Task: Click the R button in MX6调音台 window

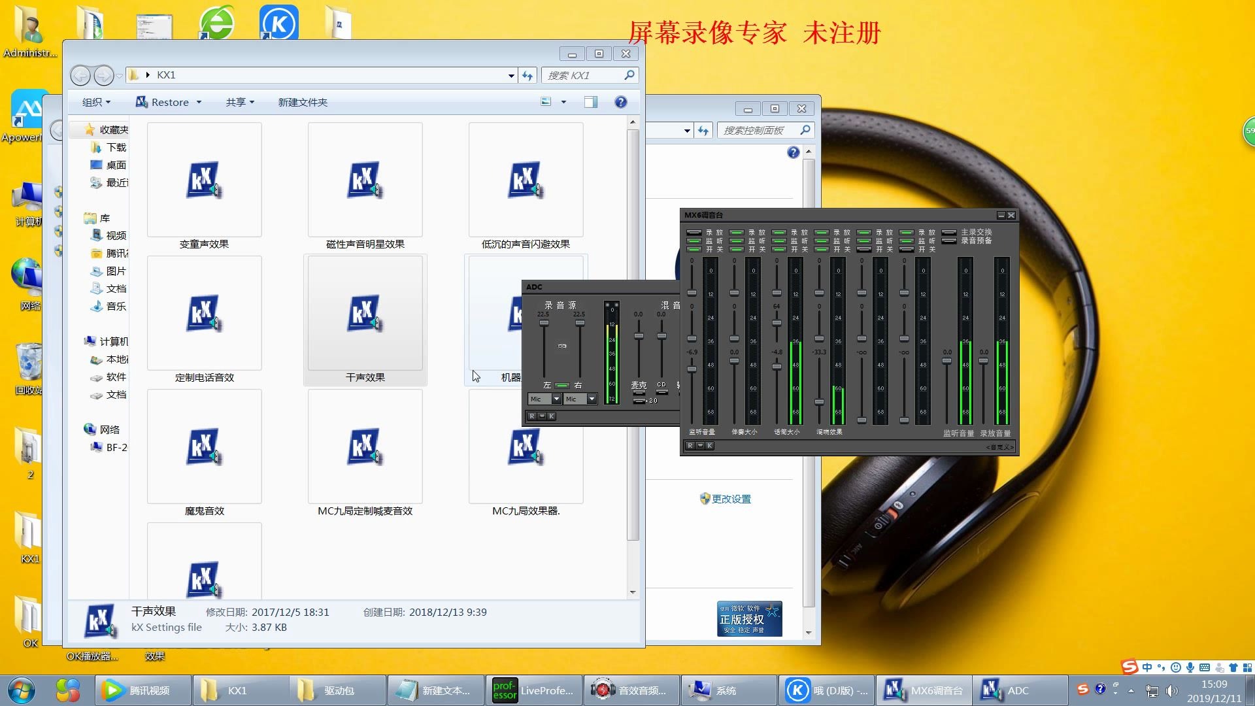Action: [x=690, y=446]
